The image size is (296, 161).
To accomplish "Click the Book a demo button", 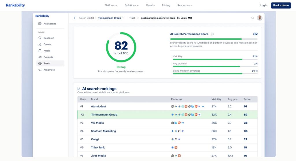I will point(281,5).
